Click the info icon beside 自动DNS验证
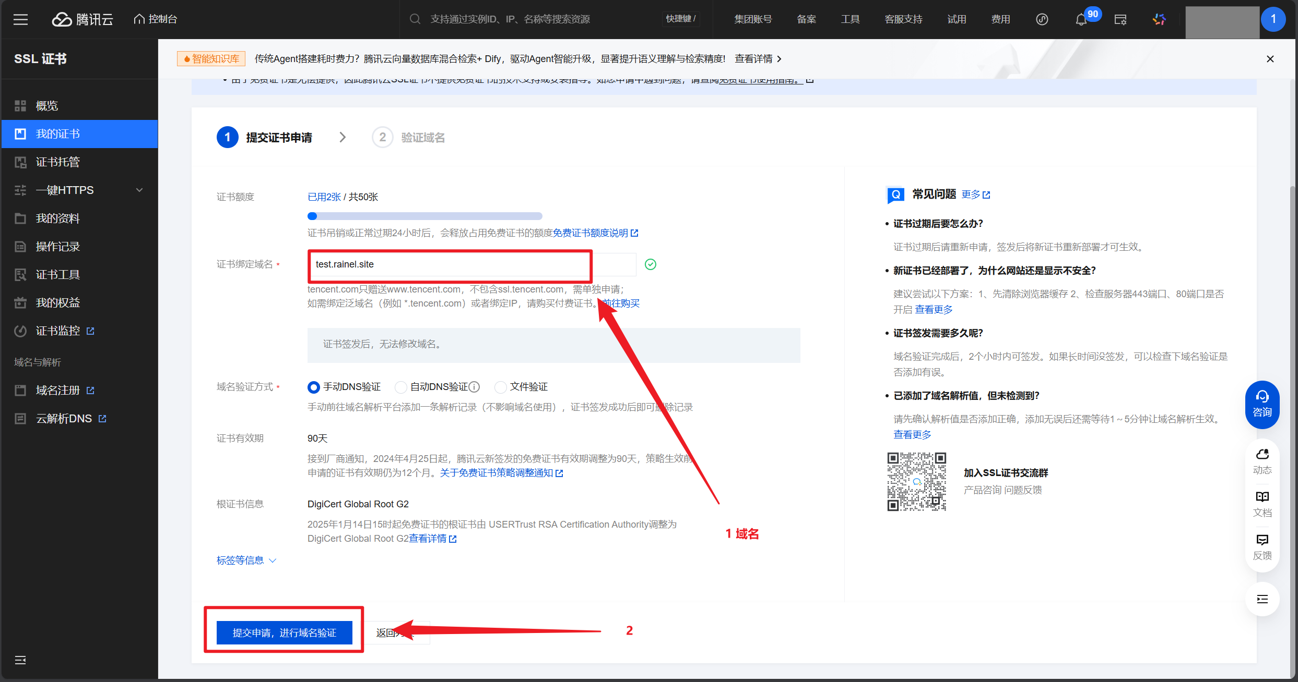The height and width of the screenshot is (682, 1298). point(474,387)
